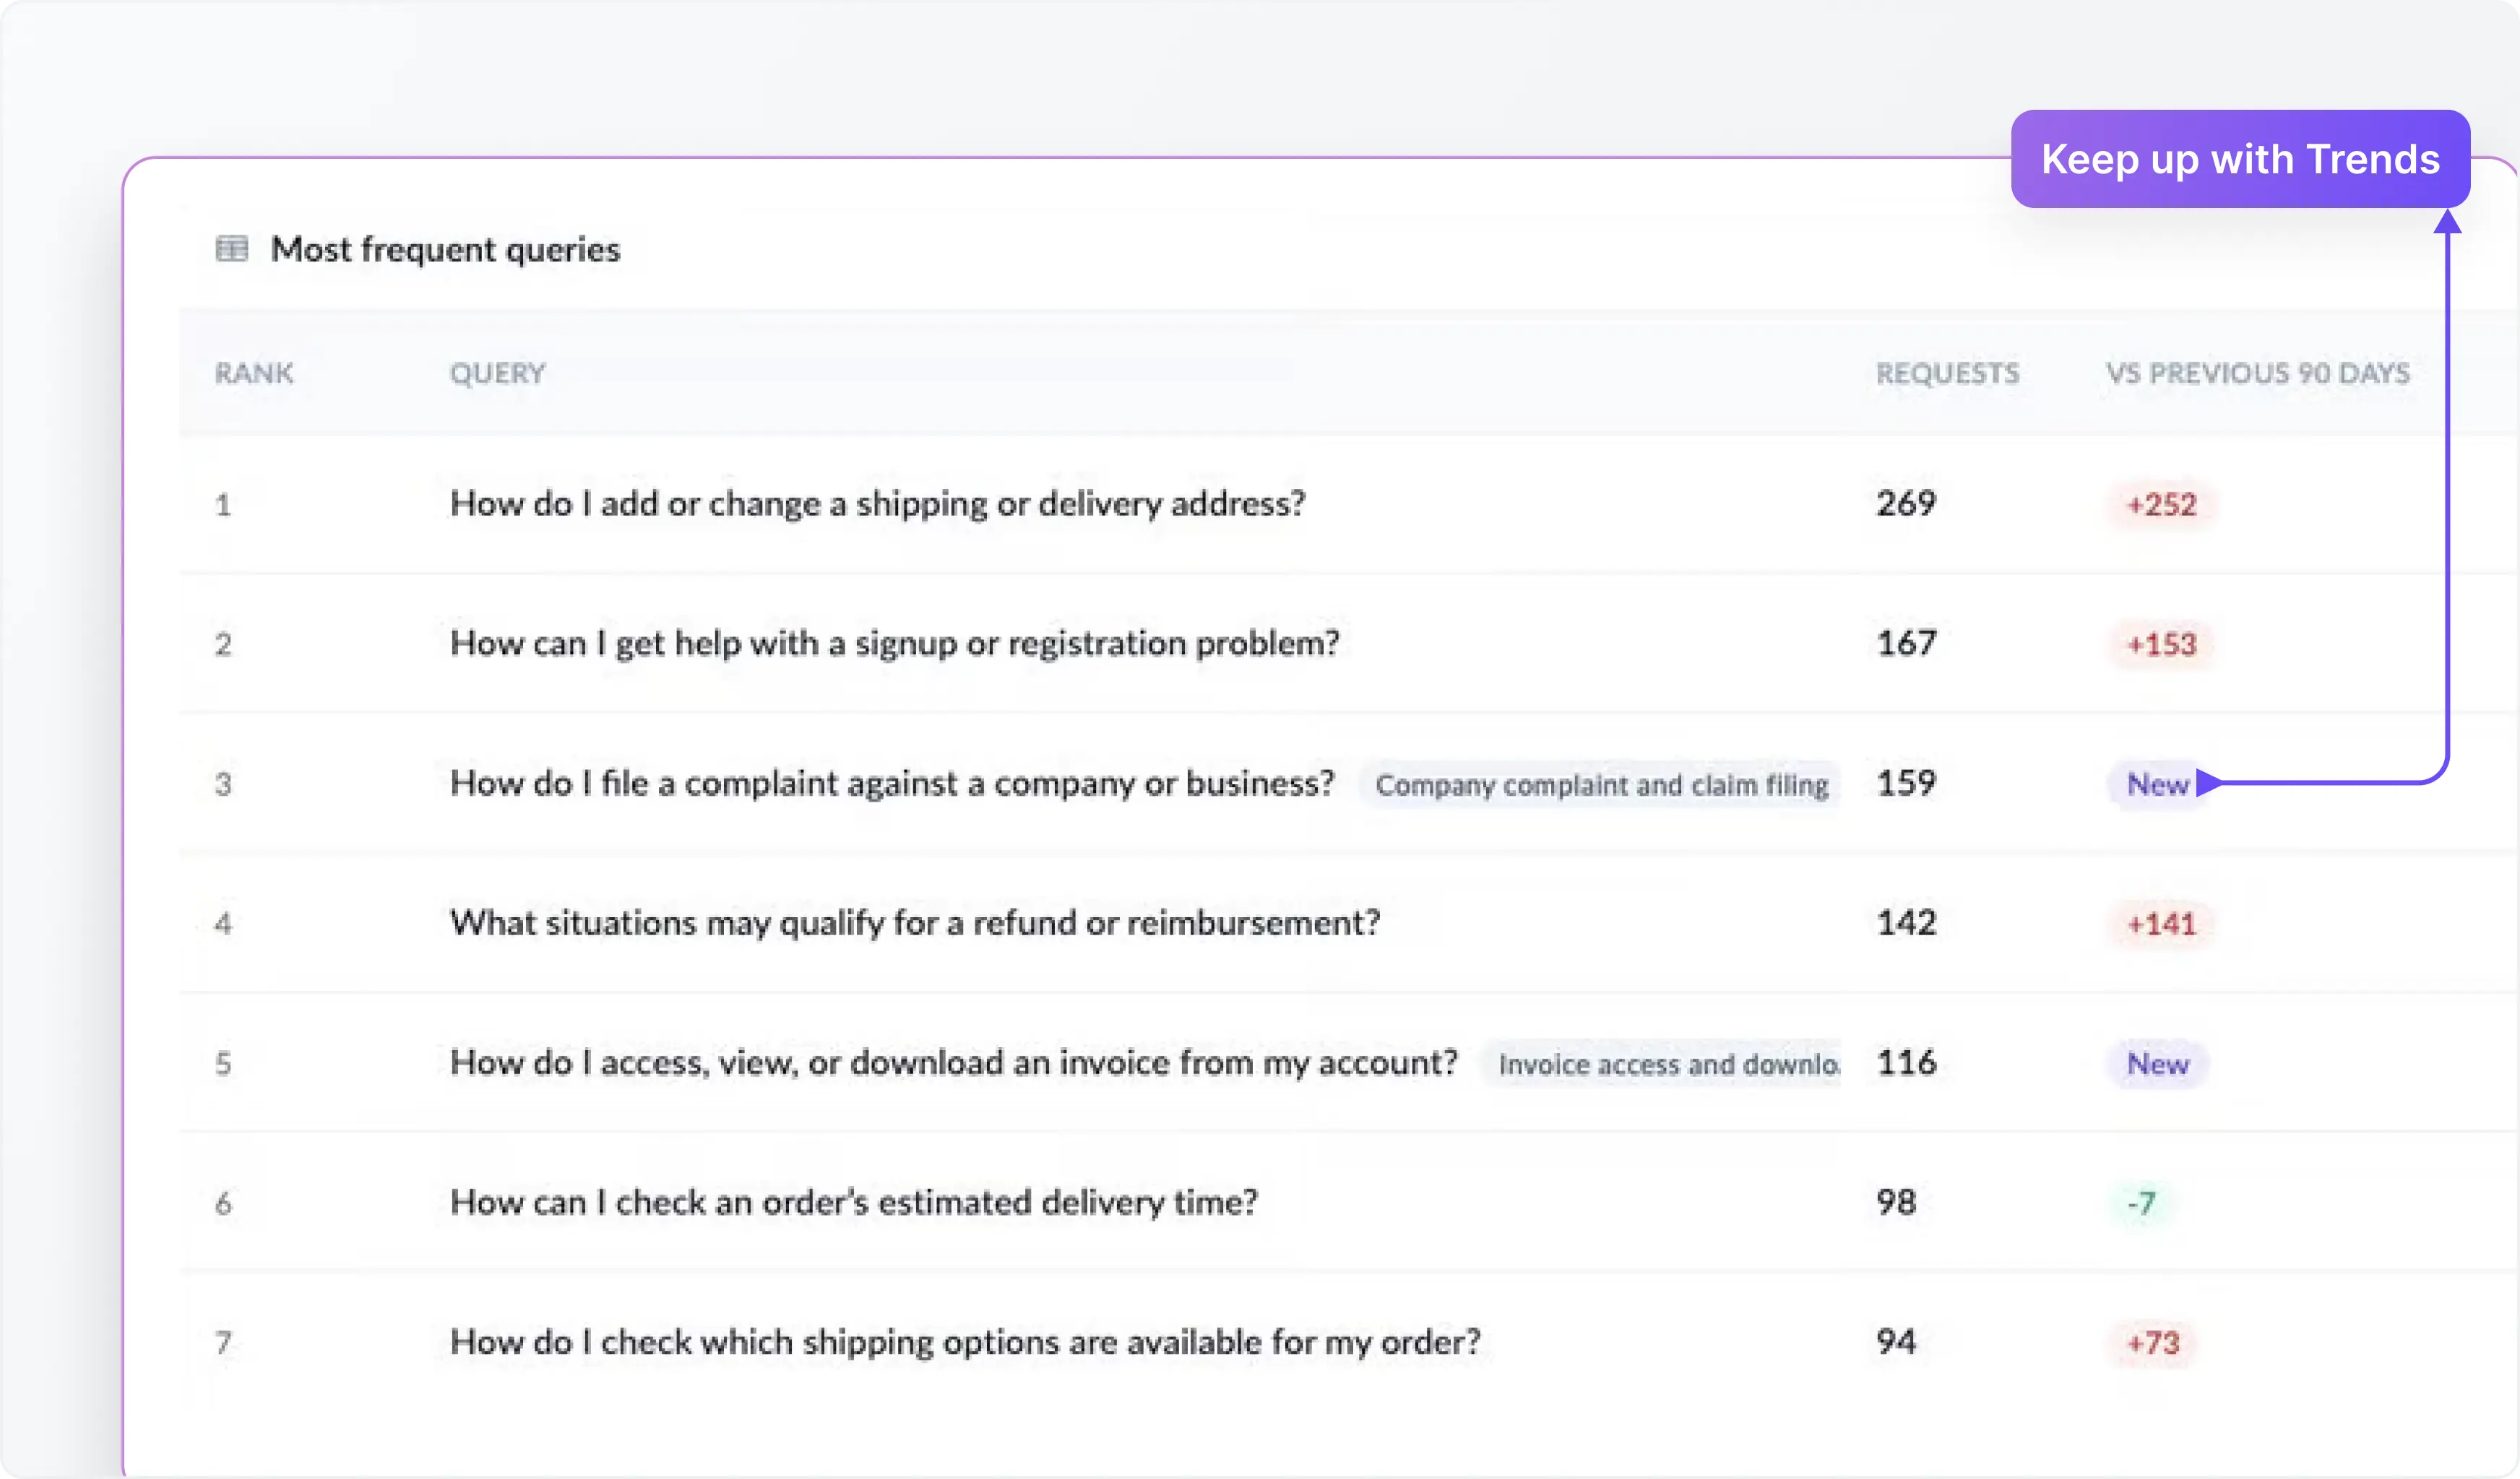
Task: Click the Invoice access and download tag
Action: [1661, 1064]
